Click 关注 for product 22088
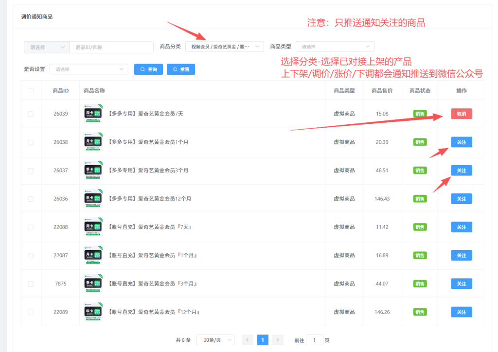Image resolution: width=498 pixels, height=352 pixels. coord(462,227)
